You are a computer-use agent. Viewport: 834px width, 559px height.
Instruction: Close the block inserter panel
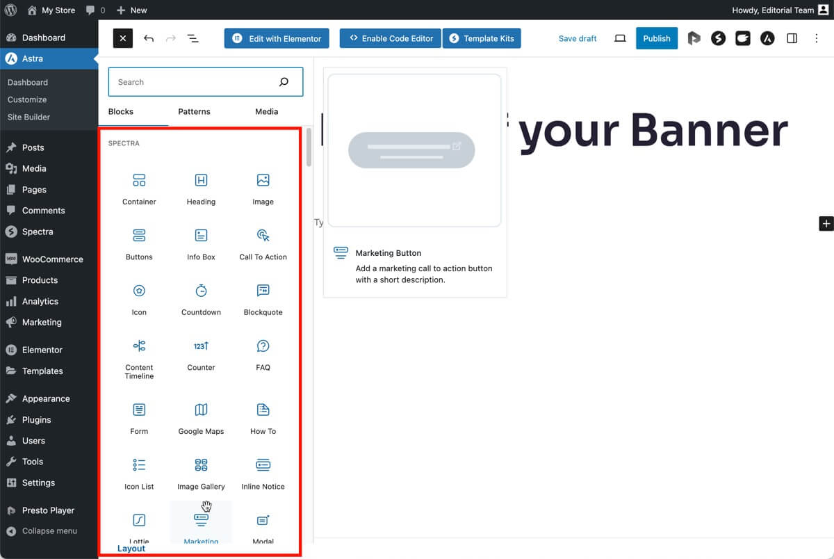(x=123, y=38)
